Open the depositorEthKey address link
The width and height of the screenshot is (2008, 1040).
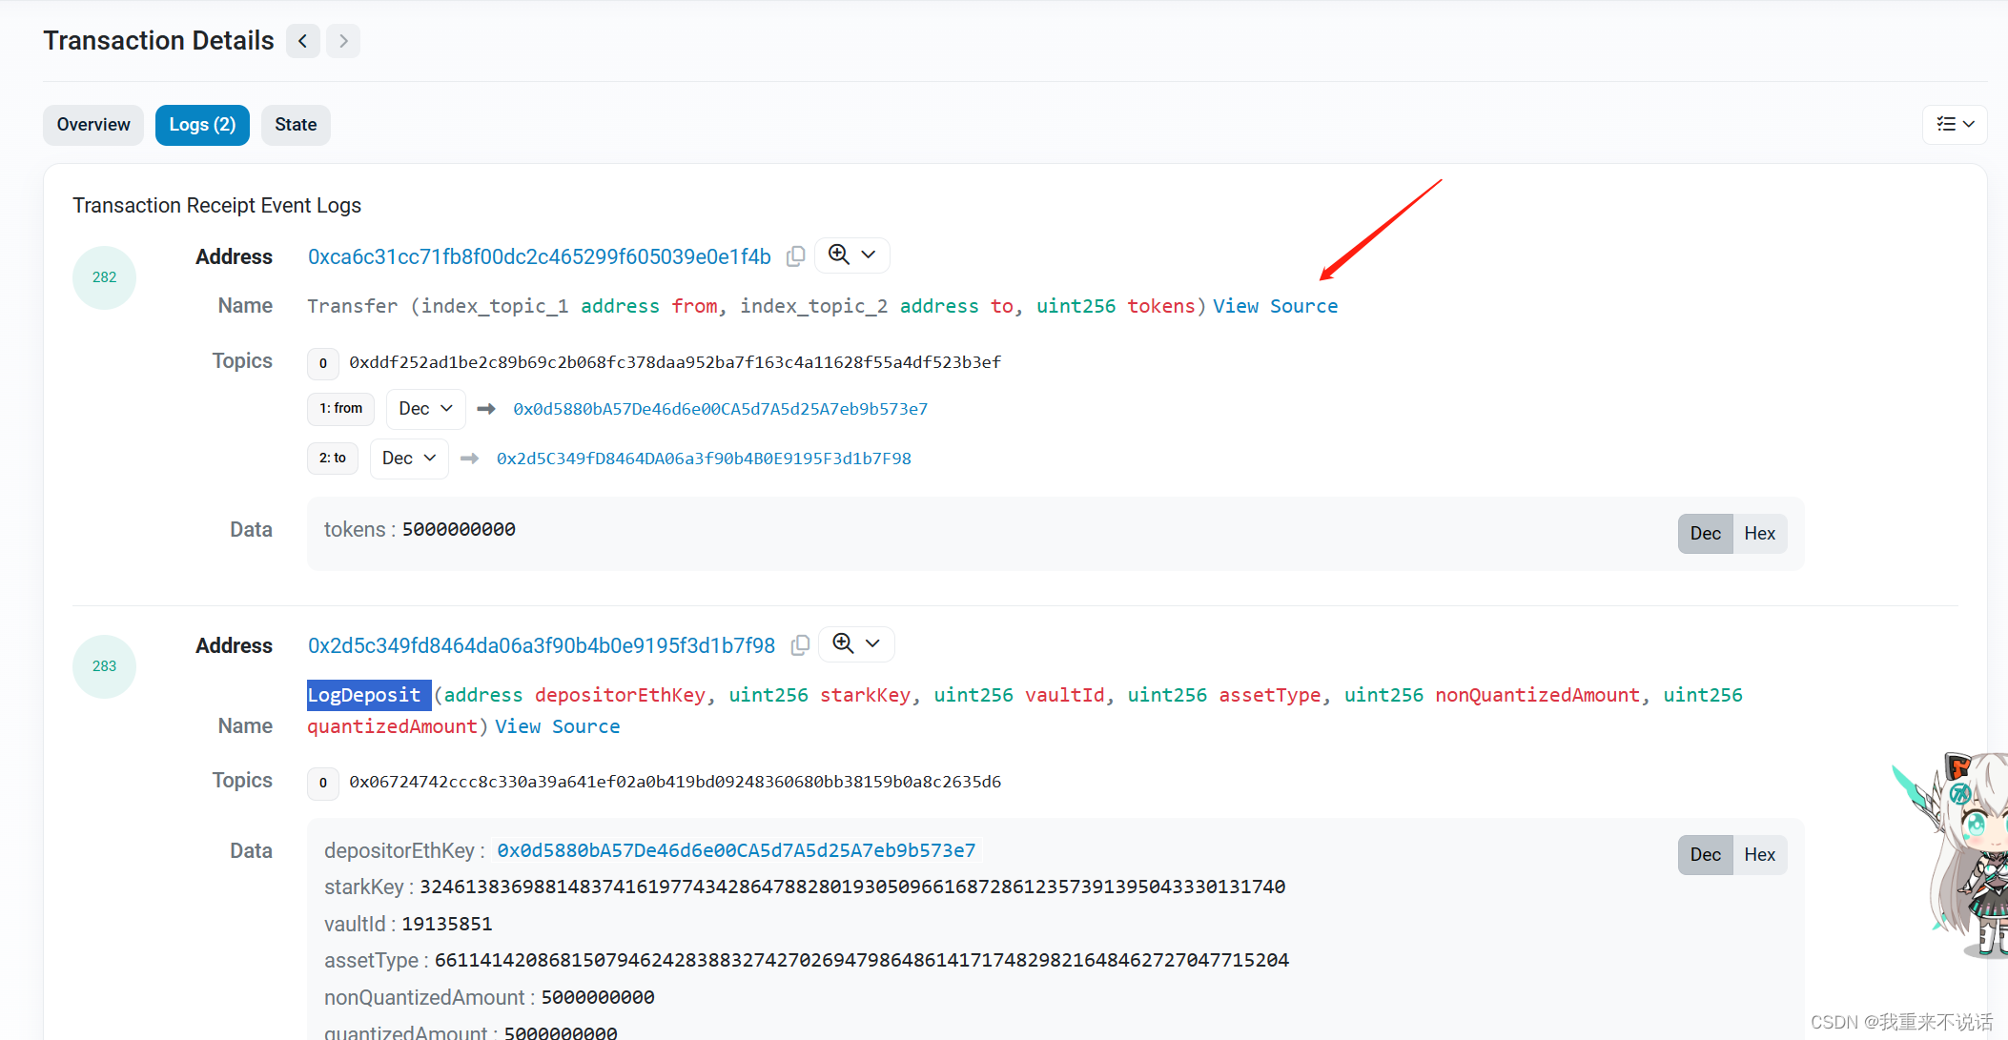coord(736,850)
